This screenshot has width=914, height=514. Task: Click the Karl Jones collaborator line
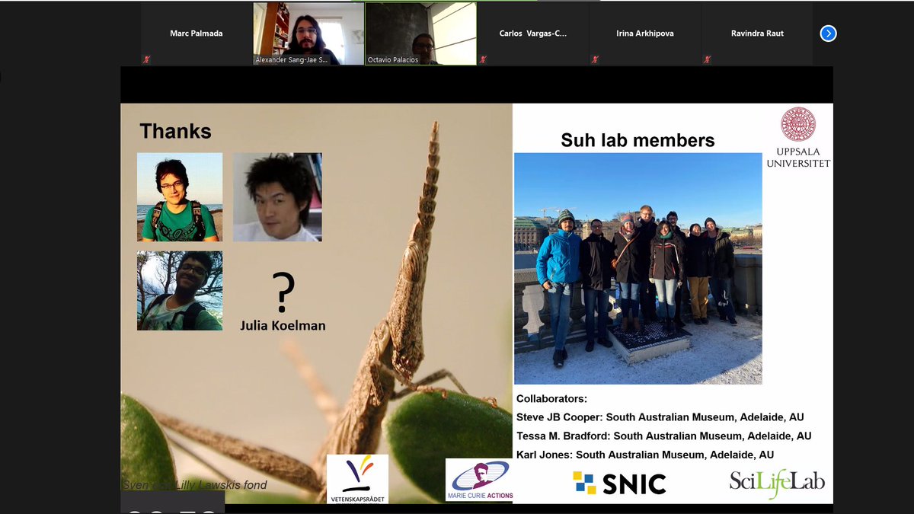(645, 455)
